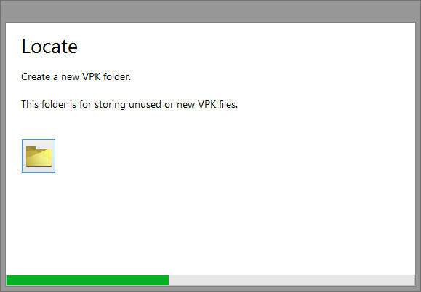Select the "Create a new VPK folder." text

click(76, 77)
